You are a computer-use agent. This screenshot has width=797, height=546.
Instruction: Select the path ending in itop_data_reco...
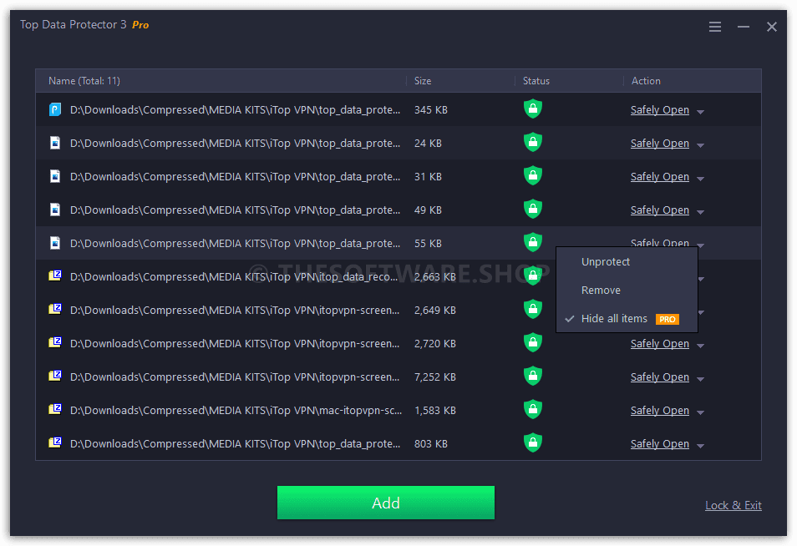coord(234,277)
